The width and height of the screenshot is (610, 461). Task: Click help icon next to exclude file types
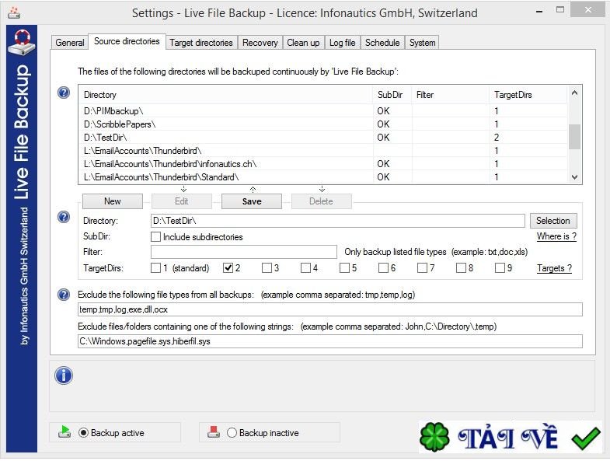64,295
